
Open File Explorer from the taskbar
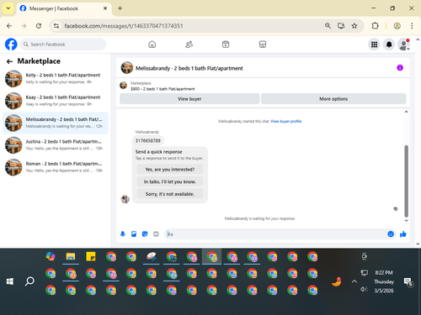tap(71, 256)
